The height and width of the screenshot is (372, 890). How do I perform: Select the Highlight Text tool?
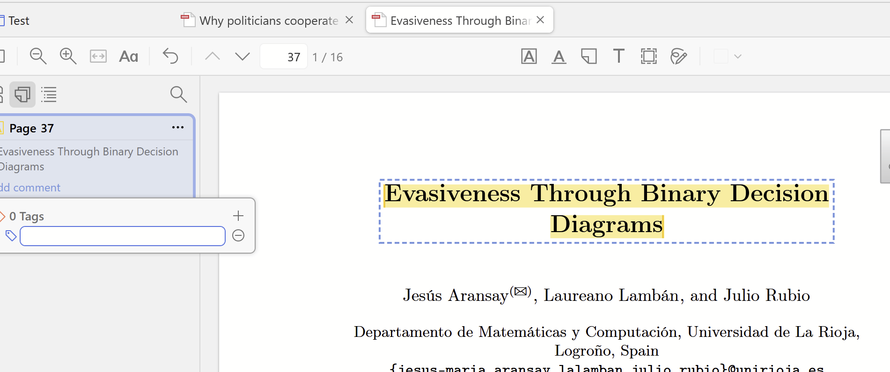click(529, 57)
